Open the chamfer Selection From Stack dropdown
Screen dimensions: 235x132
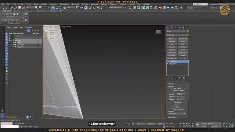pyautogui.click(x=177, y=114)
